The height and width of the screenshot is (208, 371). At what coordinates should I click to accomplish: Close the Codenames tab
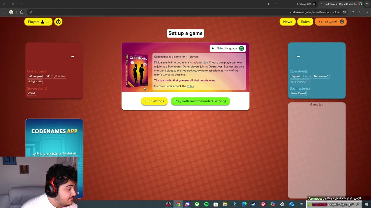click(x=321, y=4)
